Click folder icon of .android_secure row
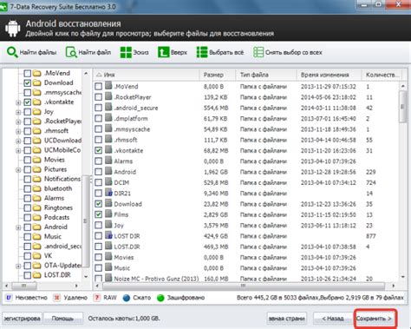Image resolution: width=411 pixels, height=329 pixels. click(108, 108)
